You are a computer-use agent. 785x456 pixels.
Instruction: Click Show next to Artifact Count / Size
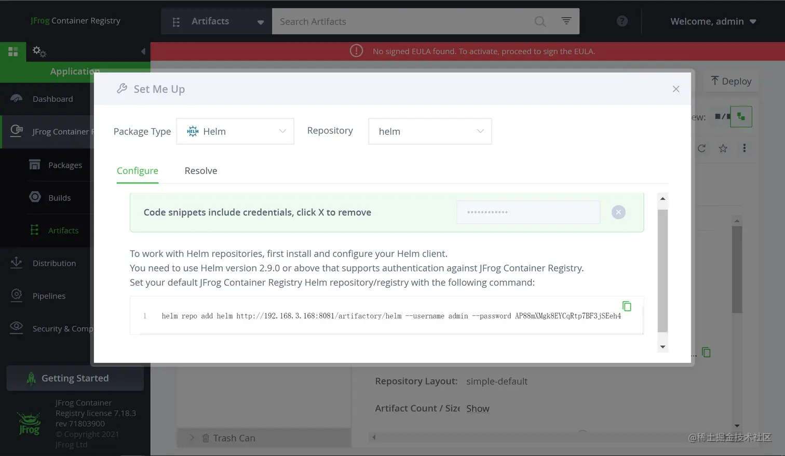pyautogui.click(x=478, y=409)
